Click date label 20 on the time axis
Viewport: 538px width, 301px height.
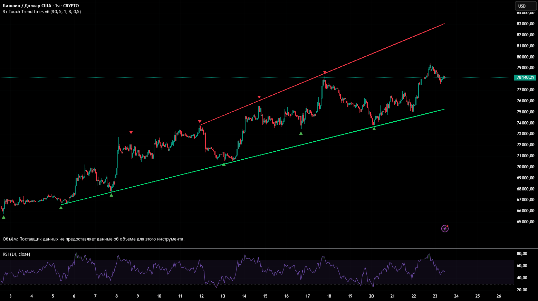click(x=372, y=296)
